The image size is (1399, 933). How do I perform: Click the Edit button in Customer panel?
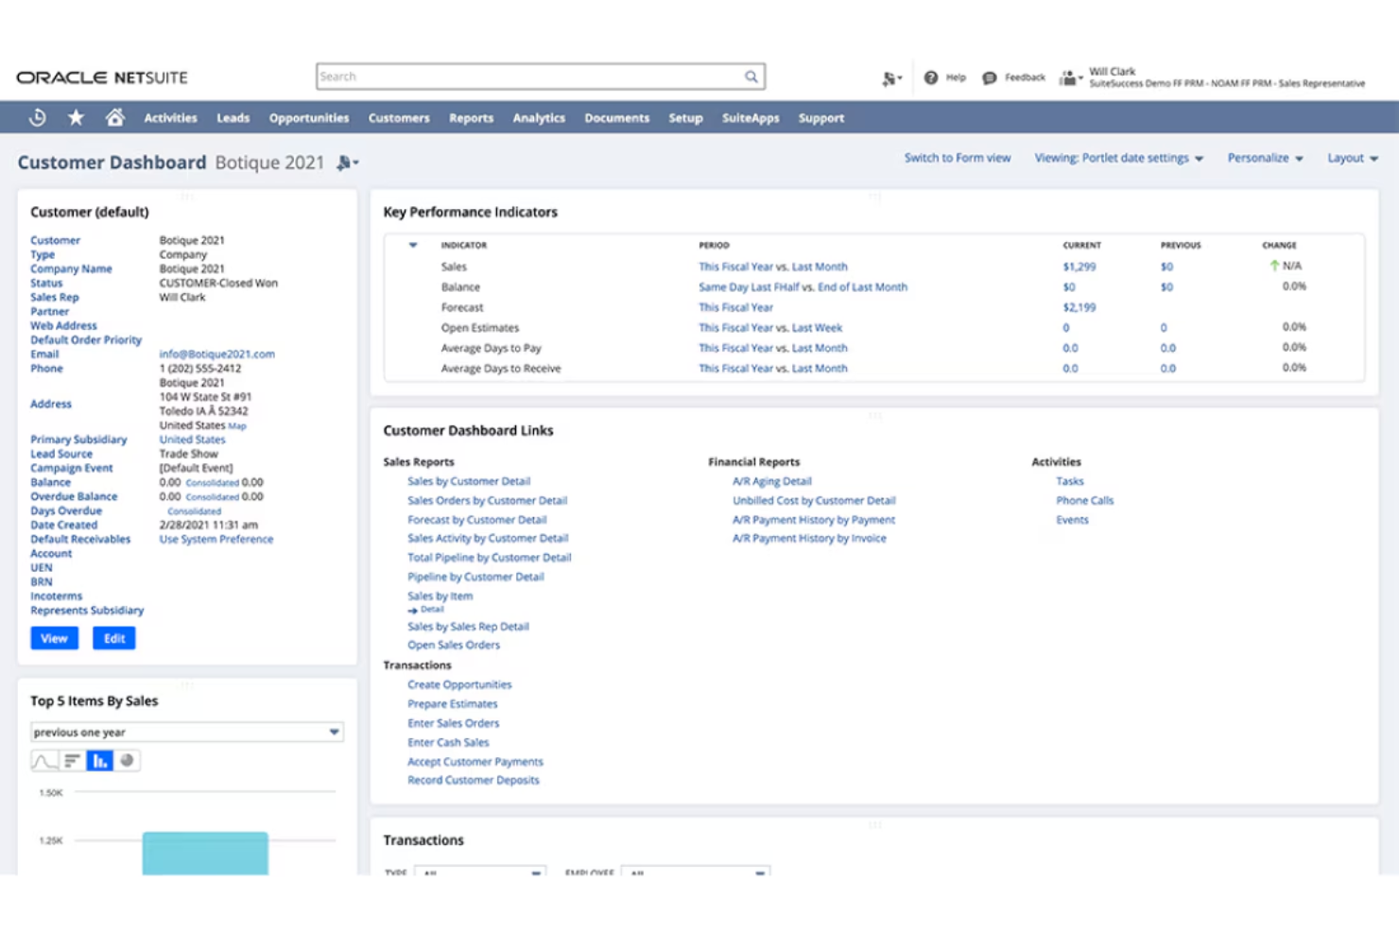pos(113,638)
